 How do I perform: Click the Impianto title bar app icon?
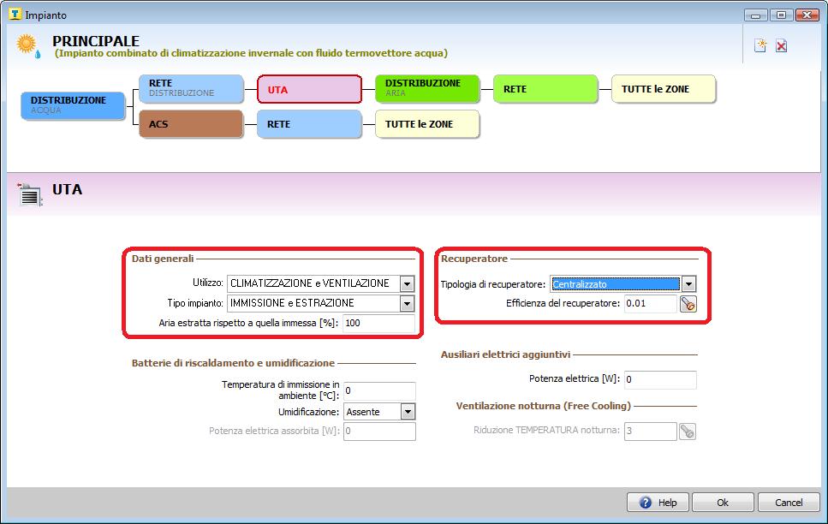(x=15, y=15)
